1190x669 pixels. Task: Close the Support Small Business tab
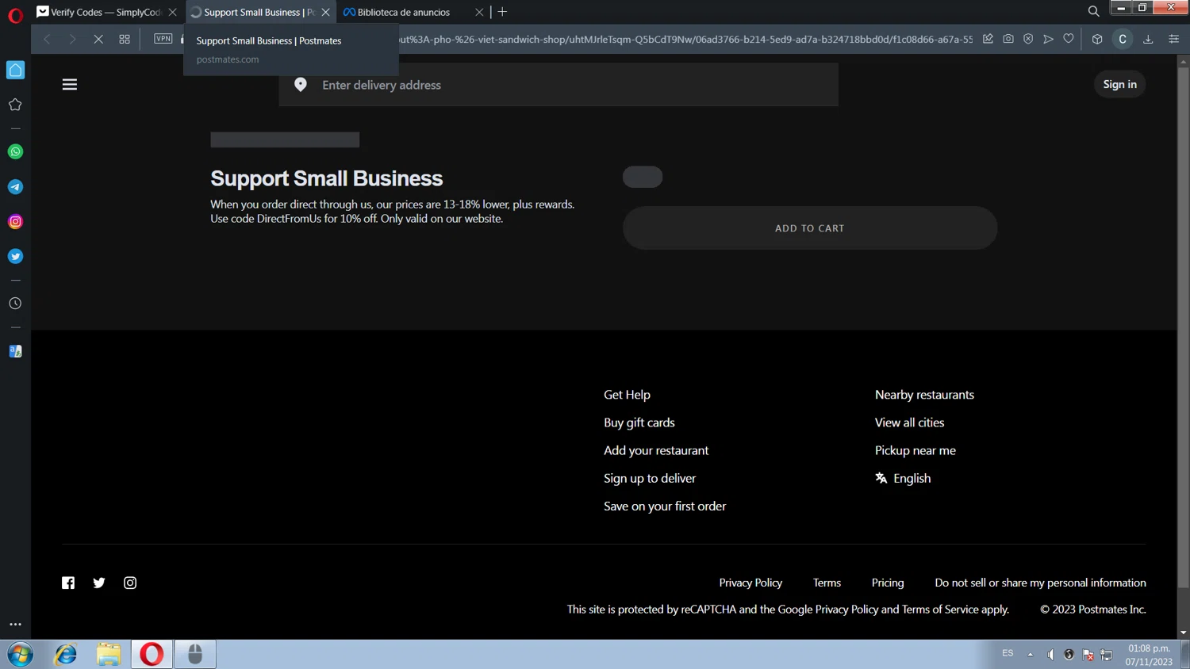pyautogui.click(x=326, y=12)
